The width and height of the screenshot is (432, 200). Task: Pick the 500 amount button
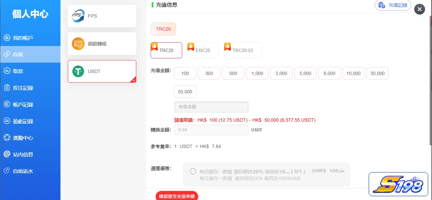(x=233, y=73)
